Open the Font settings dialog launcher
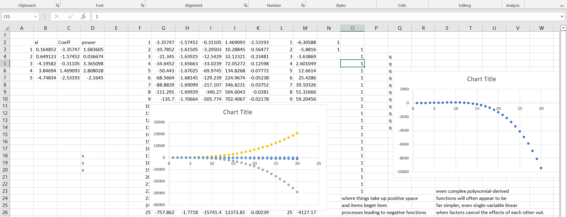This screenshot has width=567, height=217. pyautogui.click(x=143, y=5)
